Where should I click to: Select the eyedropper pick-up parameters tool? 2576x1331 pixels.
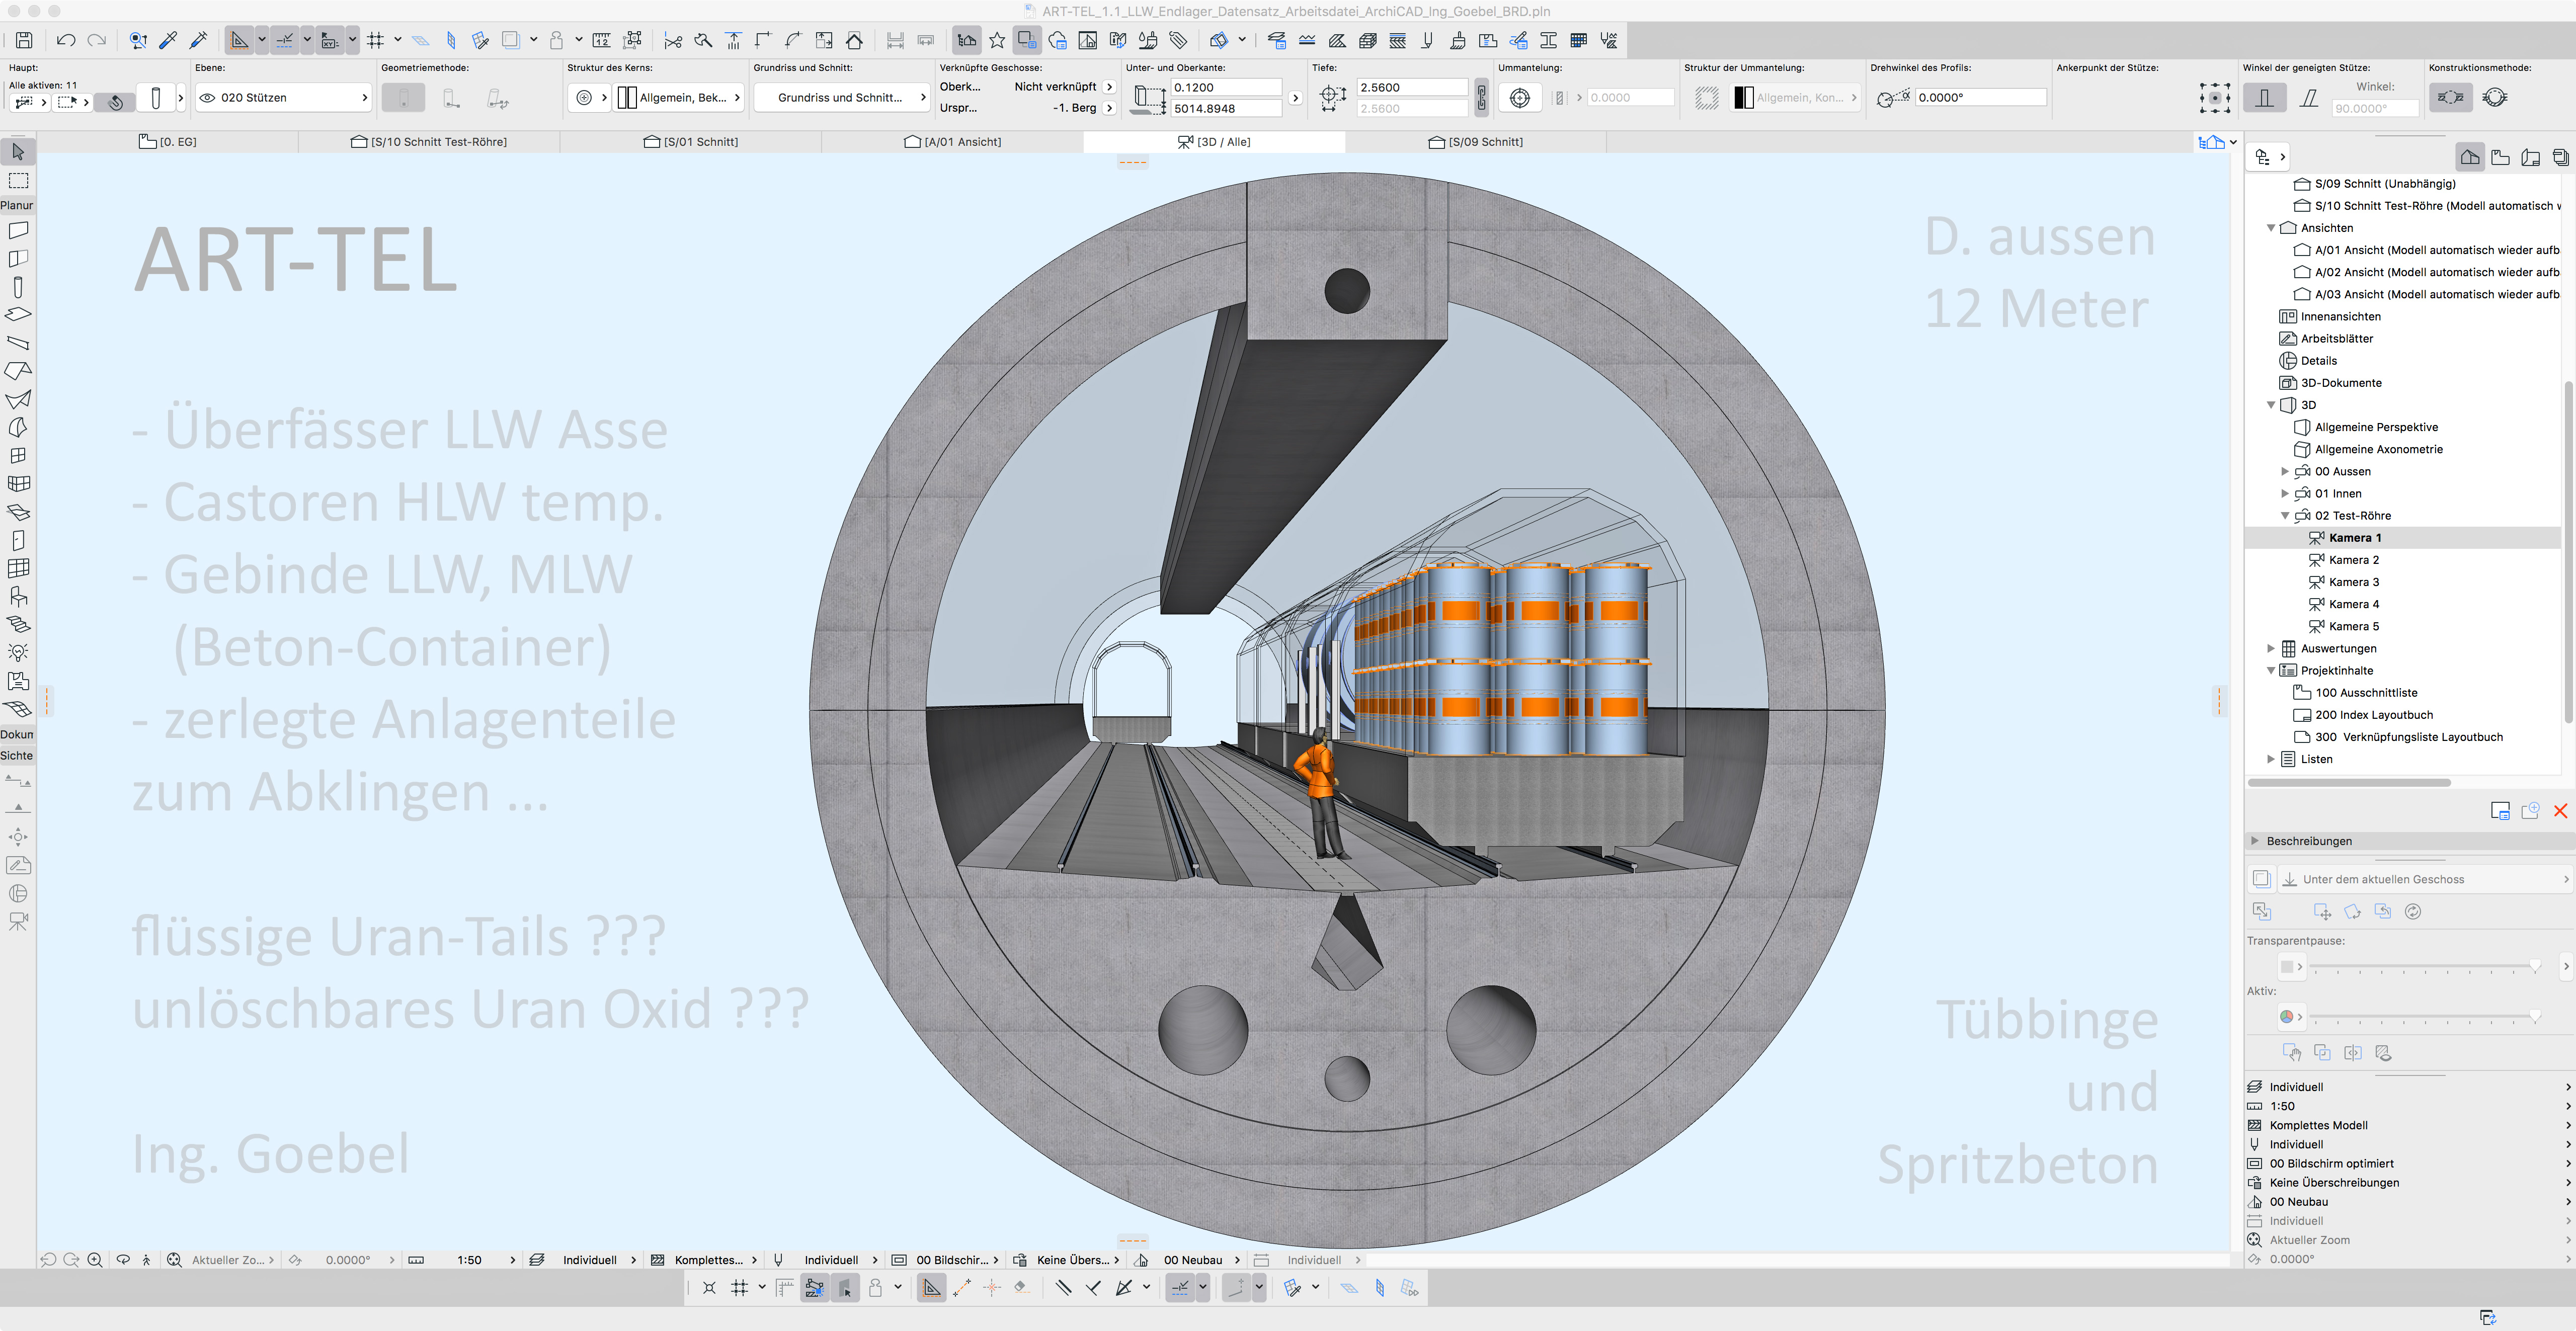(x=168, y=40)
